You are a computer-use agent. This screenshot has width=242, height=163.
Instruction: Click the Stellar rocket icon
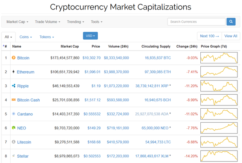point(14,156)
